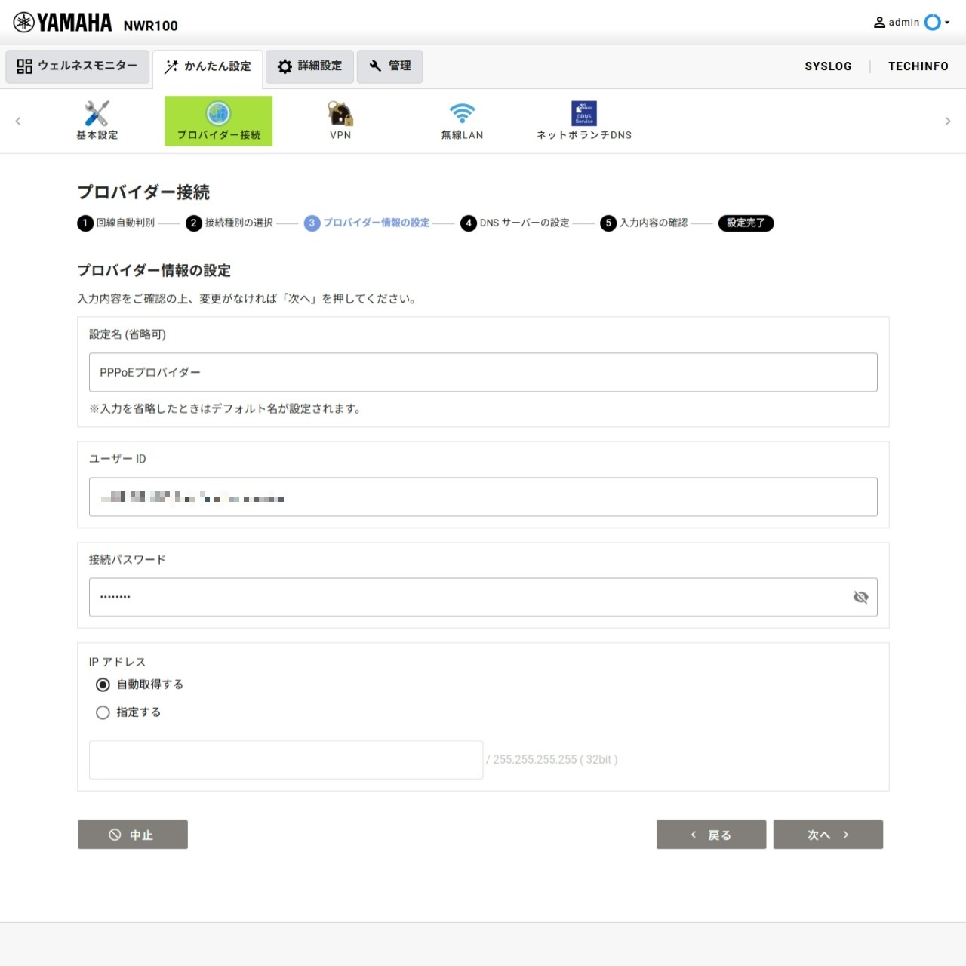
Task: Click the YAMAHA logo
Action: [63, 23]
